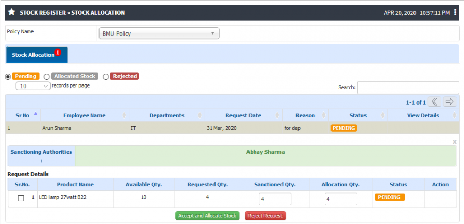Click the APR 20, 2020 date and time display
Image resolution: width=464 pixels, height=224 pixels.
[417, 13]
